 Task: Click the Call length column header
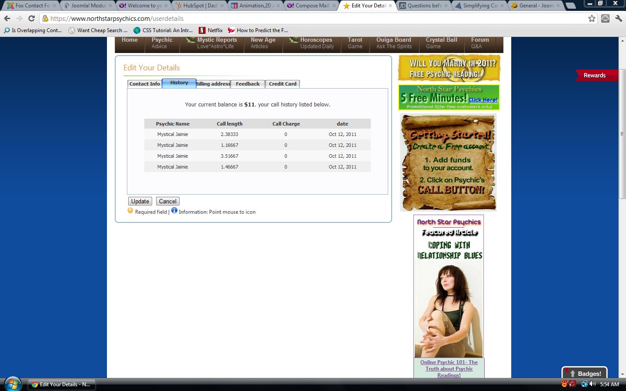(230, 124)
